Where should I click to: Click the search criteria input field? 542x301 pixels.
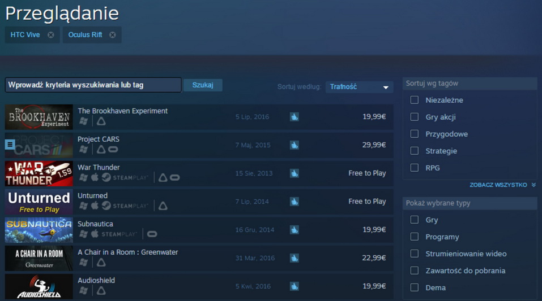click(93, 85)
